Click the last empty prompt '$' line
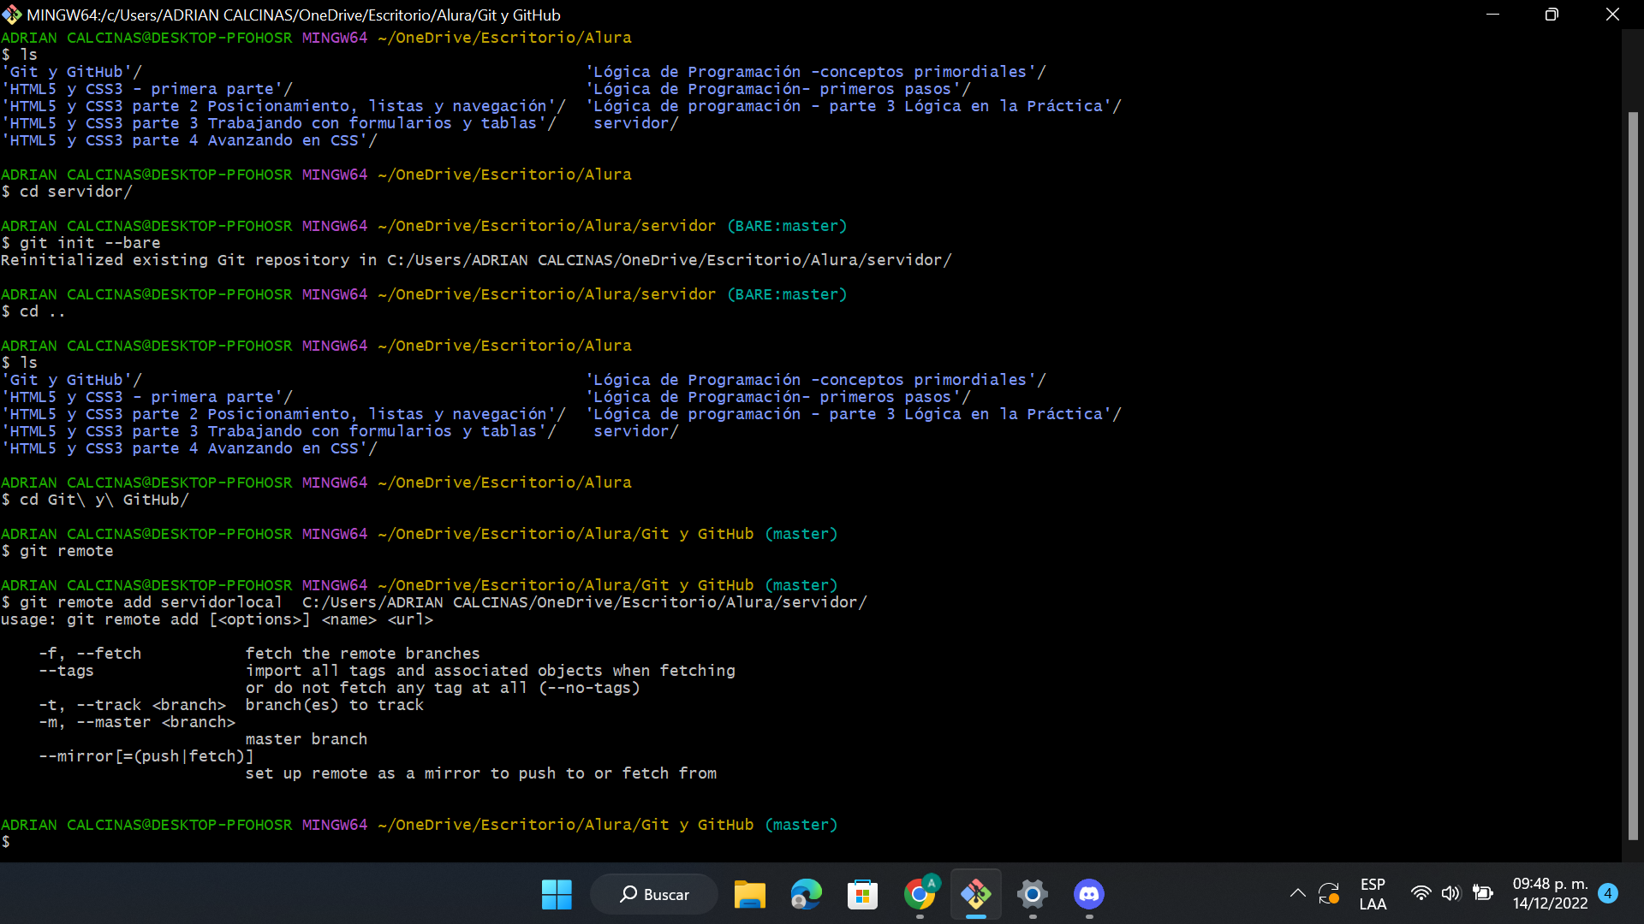Image resolution: width=1644 pixels, height=924 pixels. [x=6, y=842]
